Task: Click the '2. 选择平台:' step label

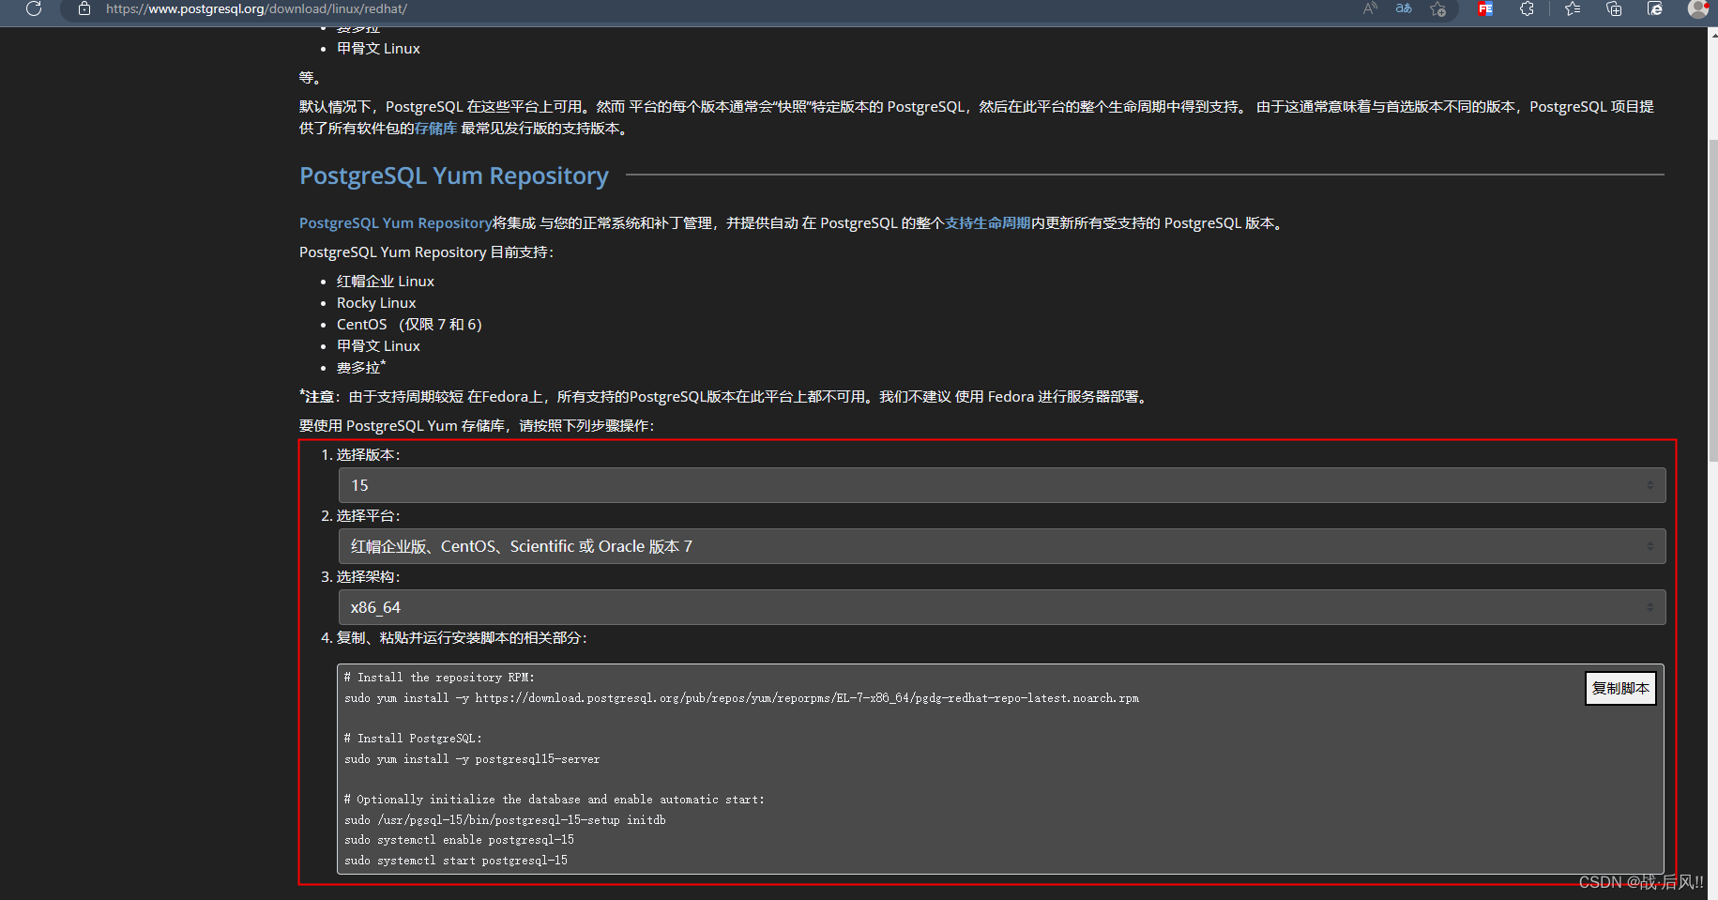Action: [x=360, y=516]
